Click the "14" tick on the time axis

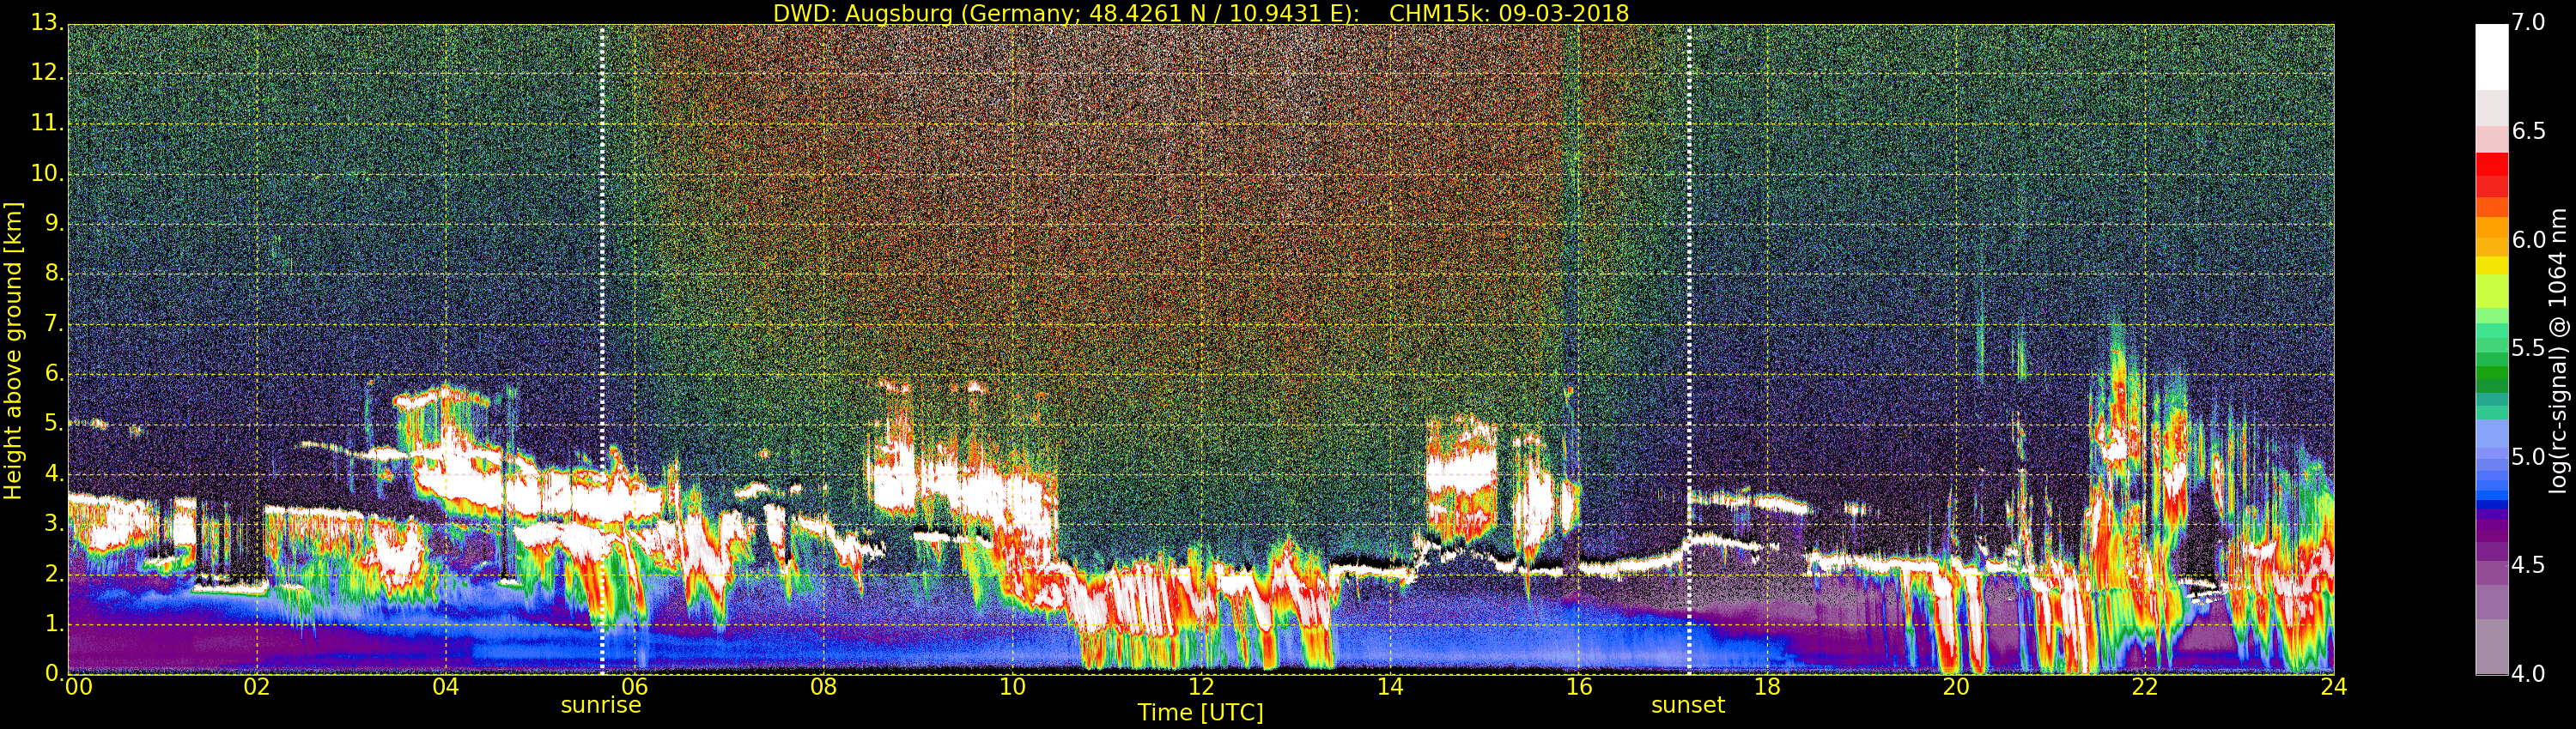1390,687
